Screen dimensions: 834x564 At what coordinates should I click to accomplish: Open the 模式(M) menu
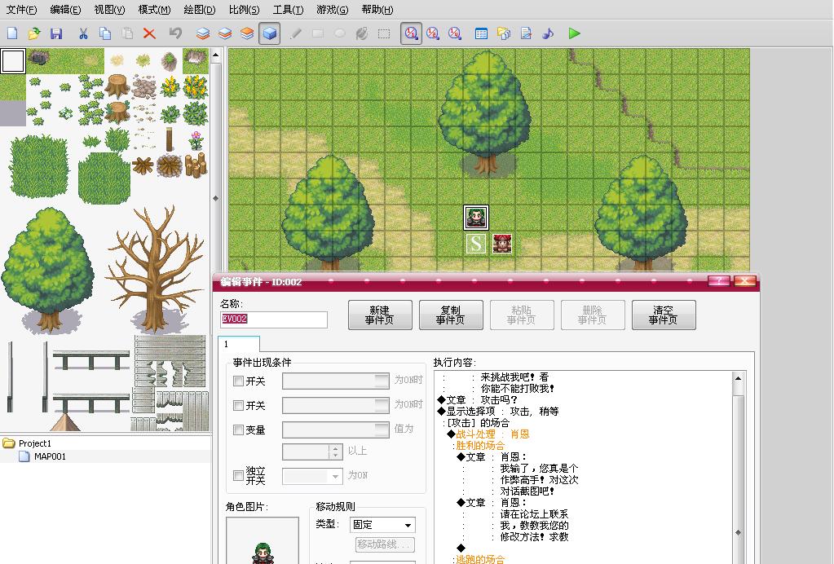click(x=154, y=10)
